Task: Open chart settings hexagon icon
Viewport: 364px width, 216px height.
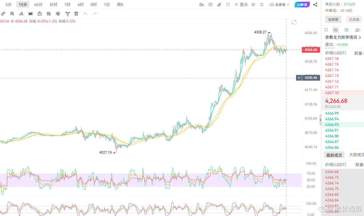Action: [x=253, y=5]
